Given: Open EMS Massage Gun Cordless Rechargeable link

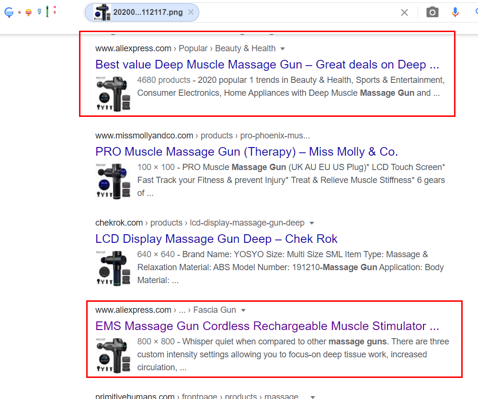Looking at the screenshot, I should pyautogui.click(x=267, y=326).
